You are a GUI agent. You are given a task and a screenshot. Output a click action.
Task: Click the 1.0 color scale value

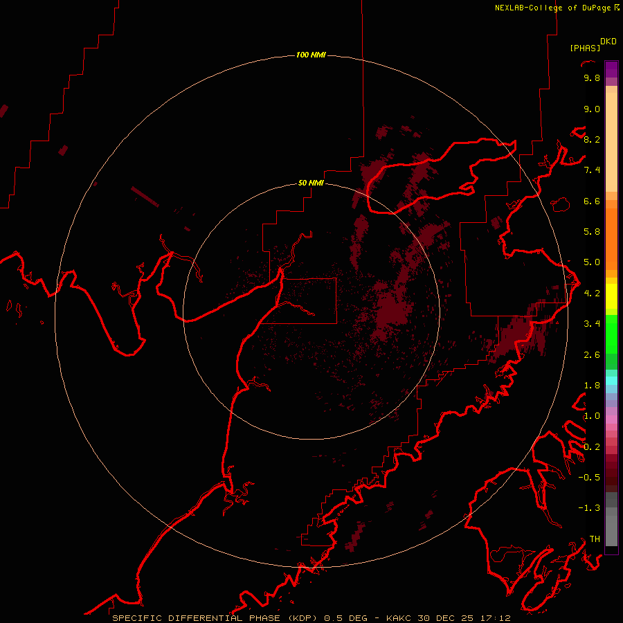pos(592,415)
